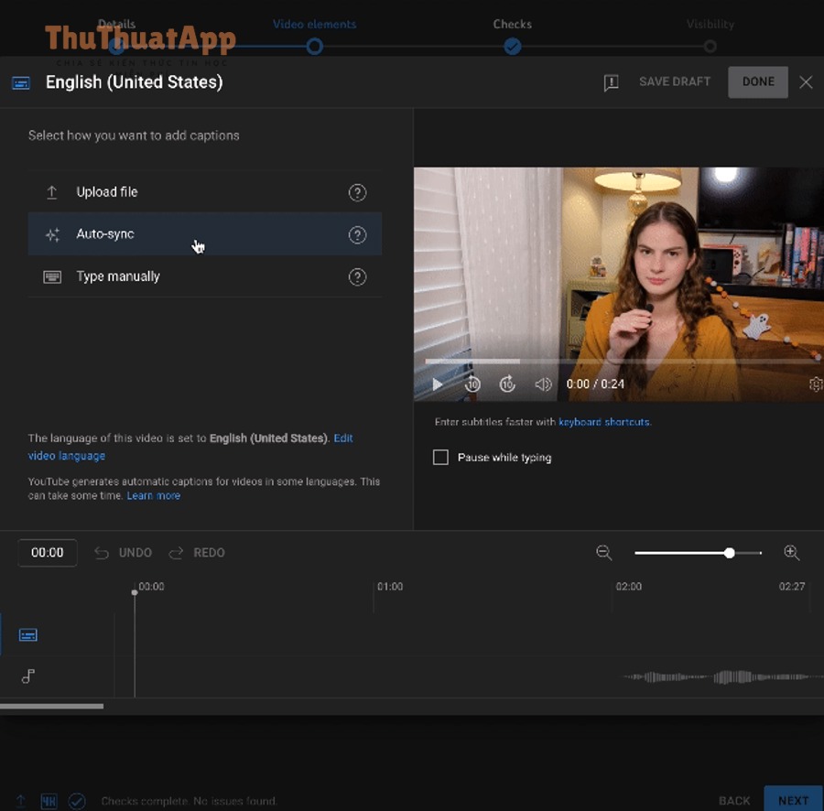Click the 00:00 timecode input field
Screen dimensions: 824x811
pyautogui.click(x=48, y=553)
